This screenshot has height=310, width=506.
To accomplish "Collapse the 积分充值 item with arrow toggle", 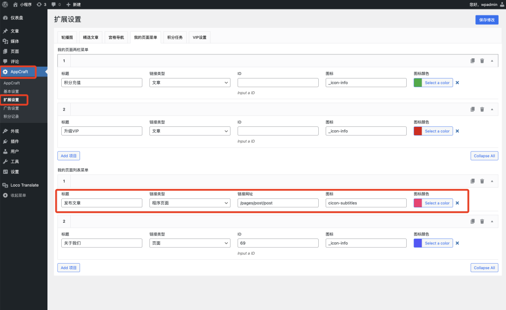I will click(x=492, y=61).
